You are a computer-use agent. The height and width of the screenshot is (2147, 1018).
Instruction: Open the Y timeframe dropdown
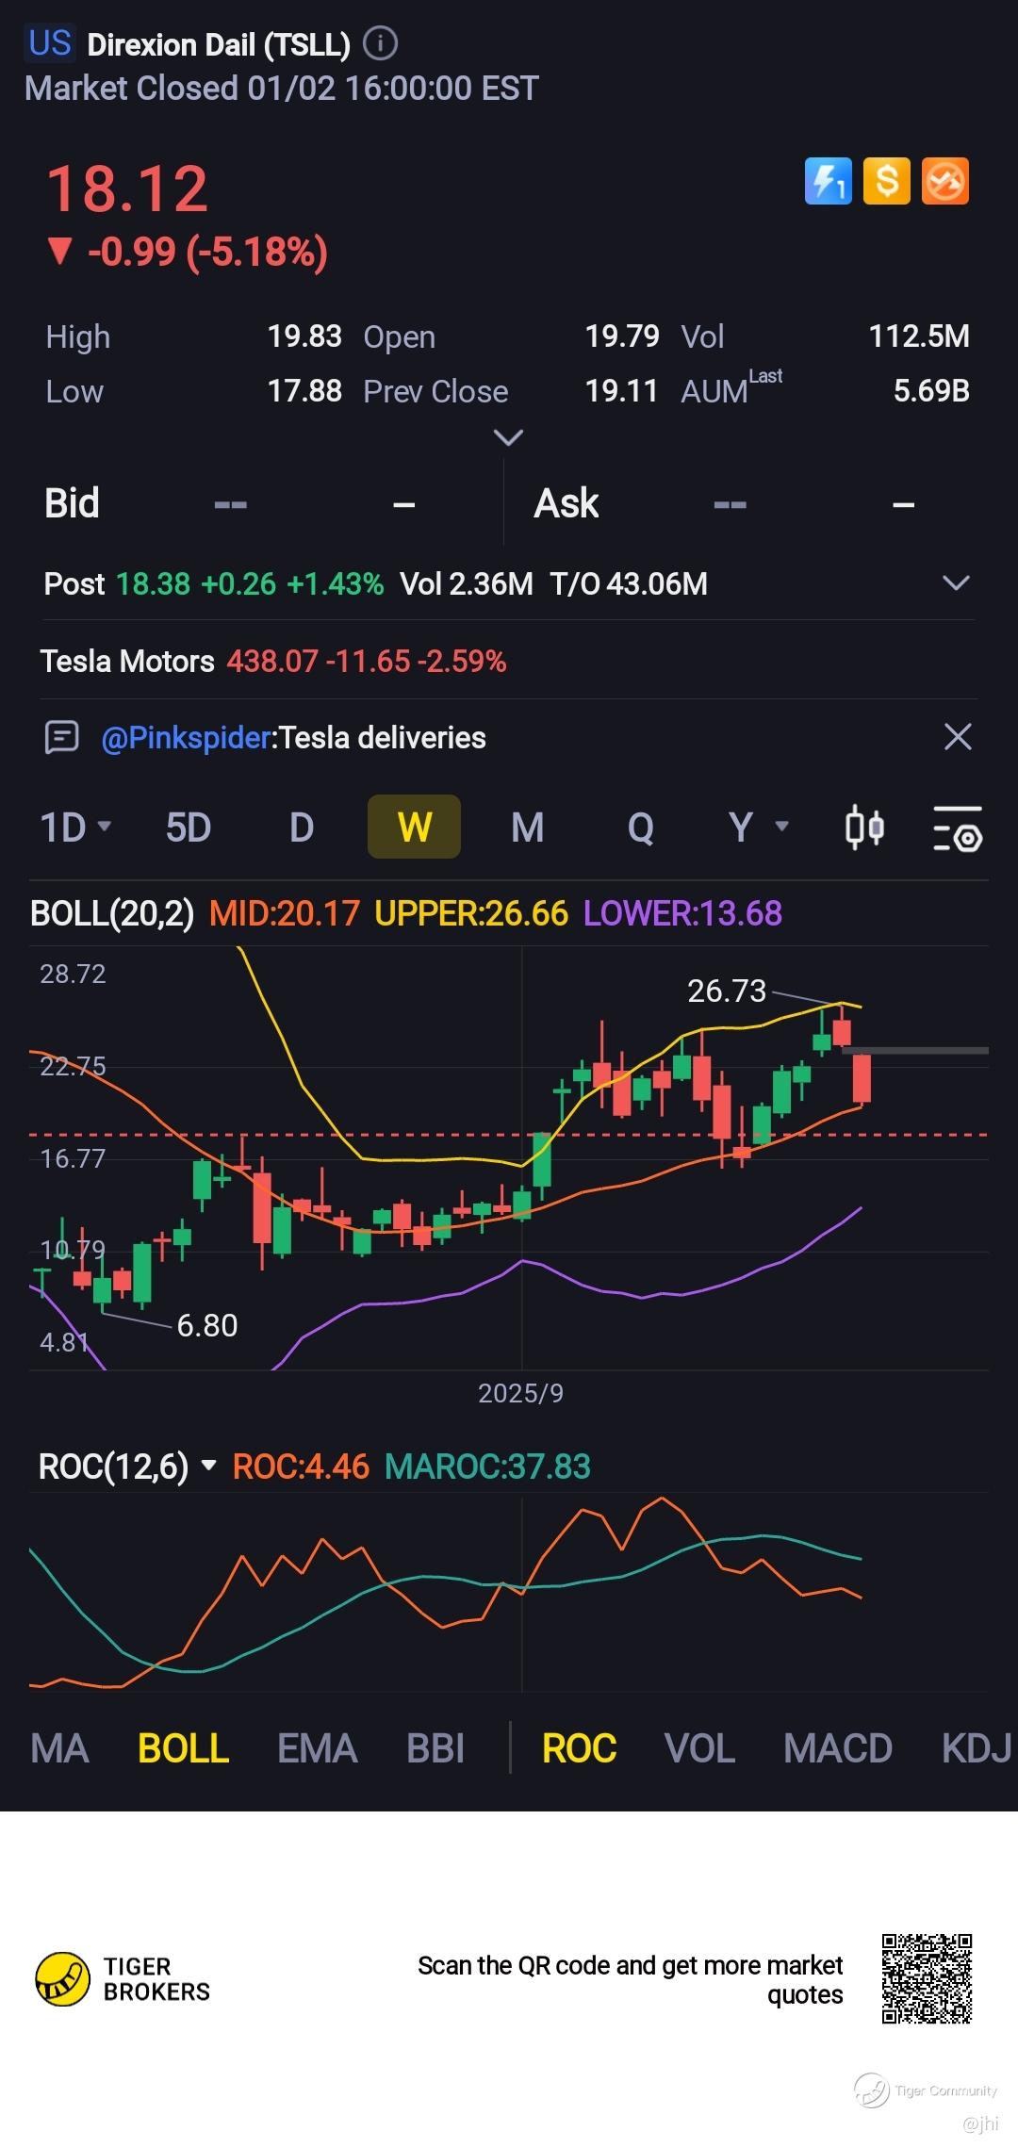click(758, 828)
